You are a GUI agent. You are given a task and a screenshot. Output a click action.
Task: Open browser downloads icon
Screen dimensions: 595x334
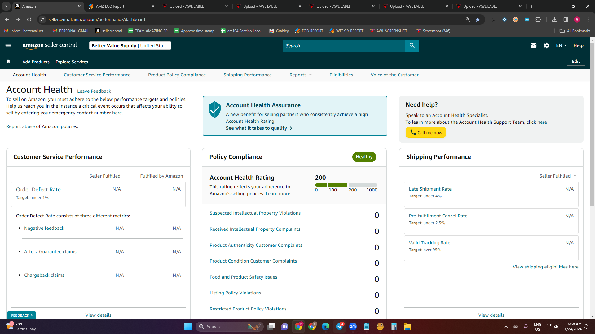[x=554, y=19]
